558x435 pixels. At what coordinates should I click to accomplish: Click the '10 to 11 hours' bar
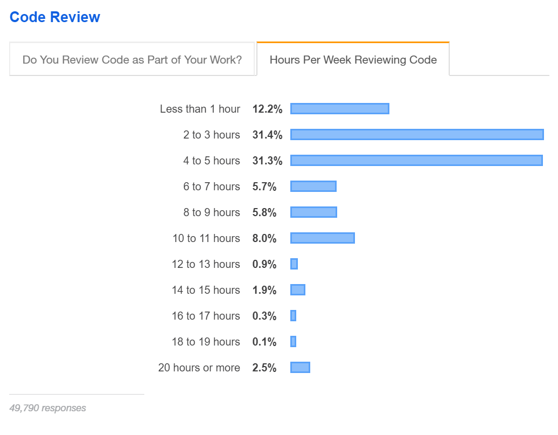(323, 238)
